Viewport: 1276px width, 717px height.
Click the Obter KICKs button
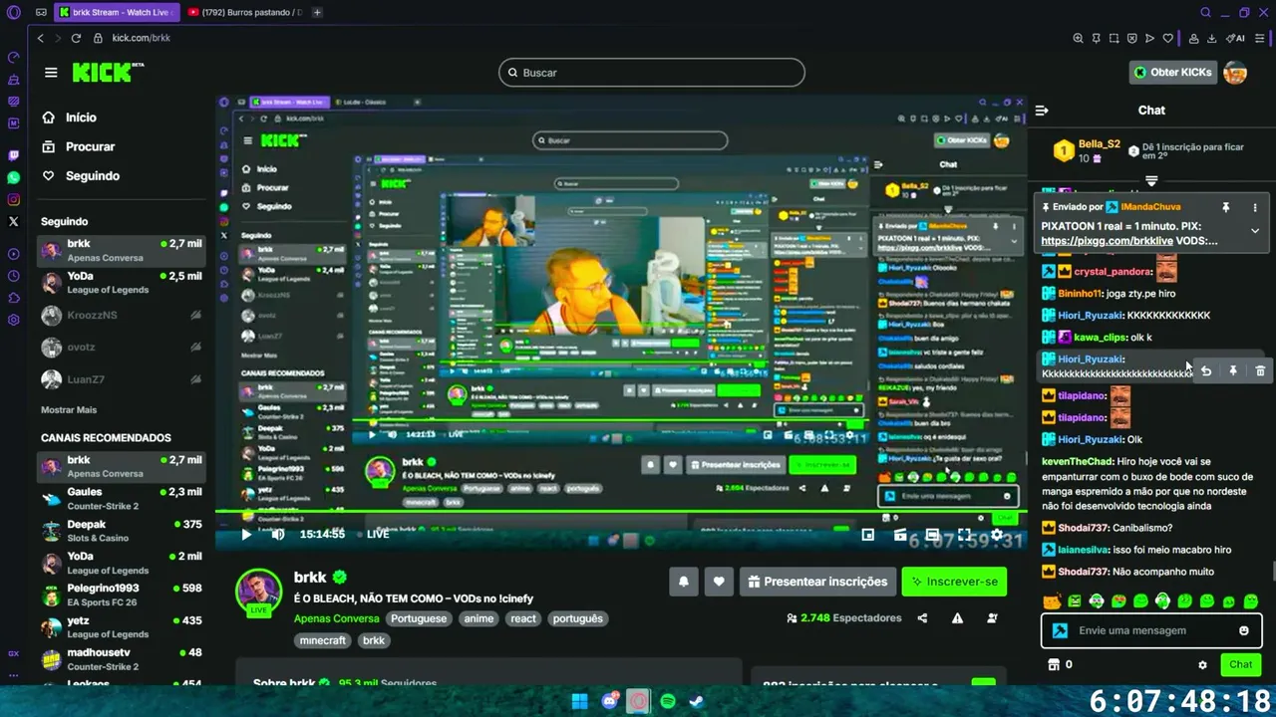tap(1173, 73)
